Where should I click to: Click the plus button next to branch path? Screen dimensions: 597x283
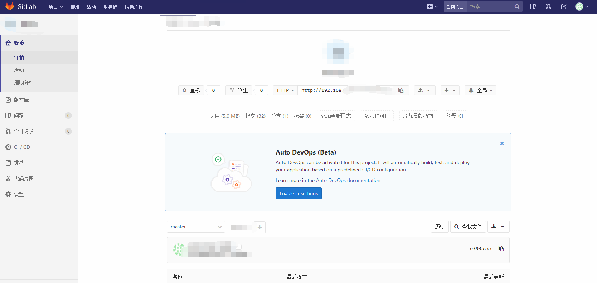point(259,227)
